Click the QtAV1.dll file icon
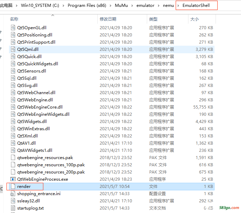 click(13, 143)
